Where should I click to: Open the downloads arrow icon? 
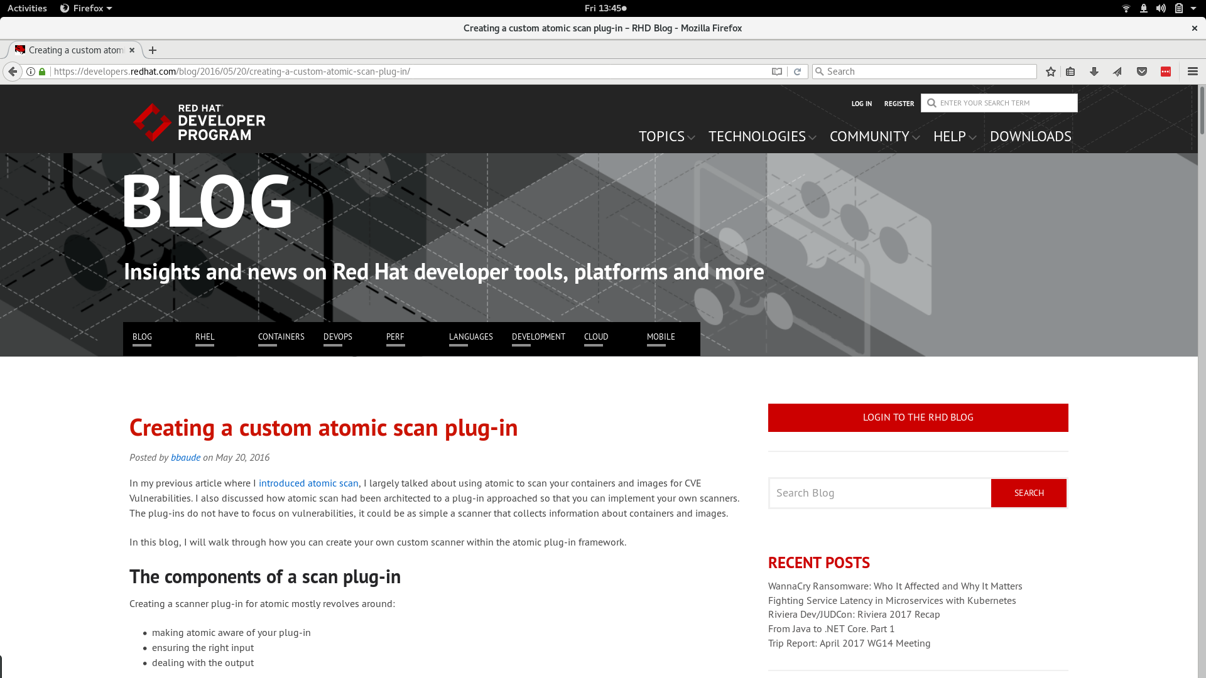tap(1094, 72)
